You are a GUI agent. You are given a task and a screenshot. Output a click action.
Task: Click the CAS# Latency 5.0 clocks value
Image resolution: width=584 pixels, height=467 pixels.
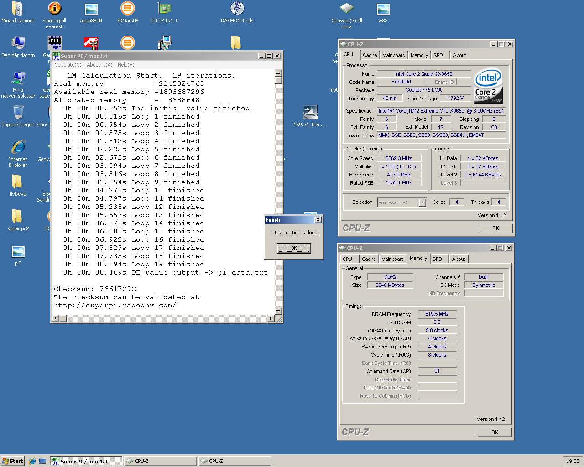click(437, 330)
